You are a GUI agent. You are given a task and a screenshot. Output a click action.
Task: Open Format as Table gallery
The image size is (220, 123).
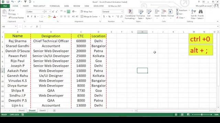click(x=141, y=14)
